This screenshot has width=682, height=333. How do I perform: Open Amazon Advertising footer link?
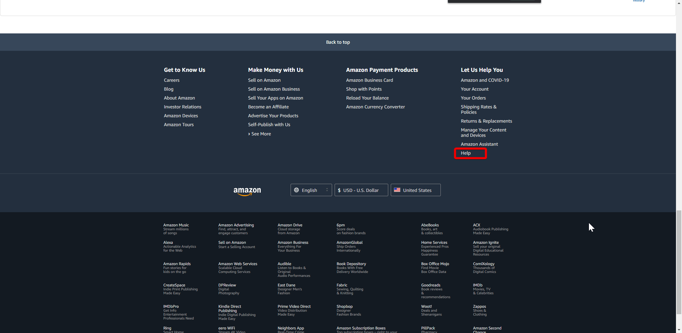tap(236, 229)
